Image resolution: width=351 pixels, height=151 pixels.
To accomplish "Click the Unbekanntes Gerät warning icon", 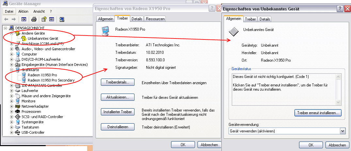I will [24, 38].
